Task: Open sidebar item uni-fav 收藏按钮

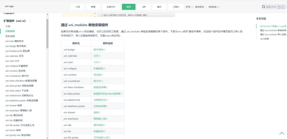Action: click(14, 120)
